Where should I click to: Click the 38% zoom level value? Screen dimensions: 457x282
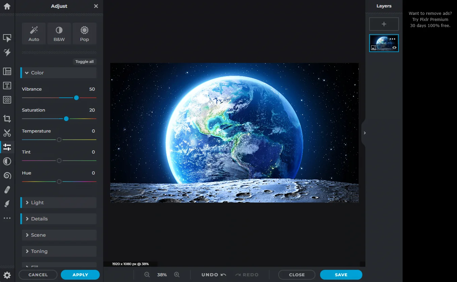(162, 275)
